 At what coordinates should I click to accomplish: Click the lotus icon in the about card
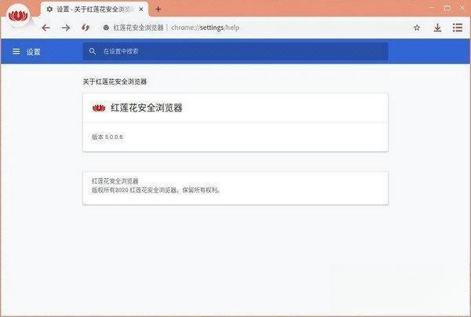pos(99,108)
